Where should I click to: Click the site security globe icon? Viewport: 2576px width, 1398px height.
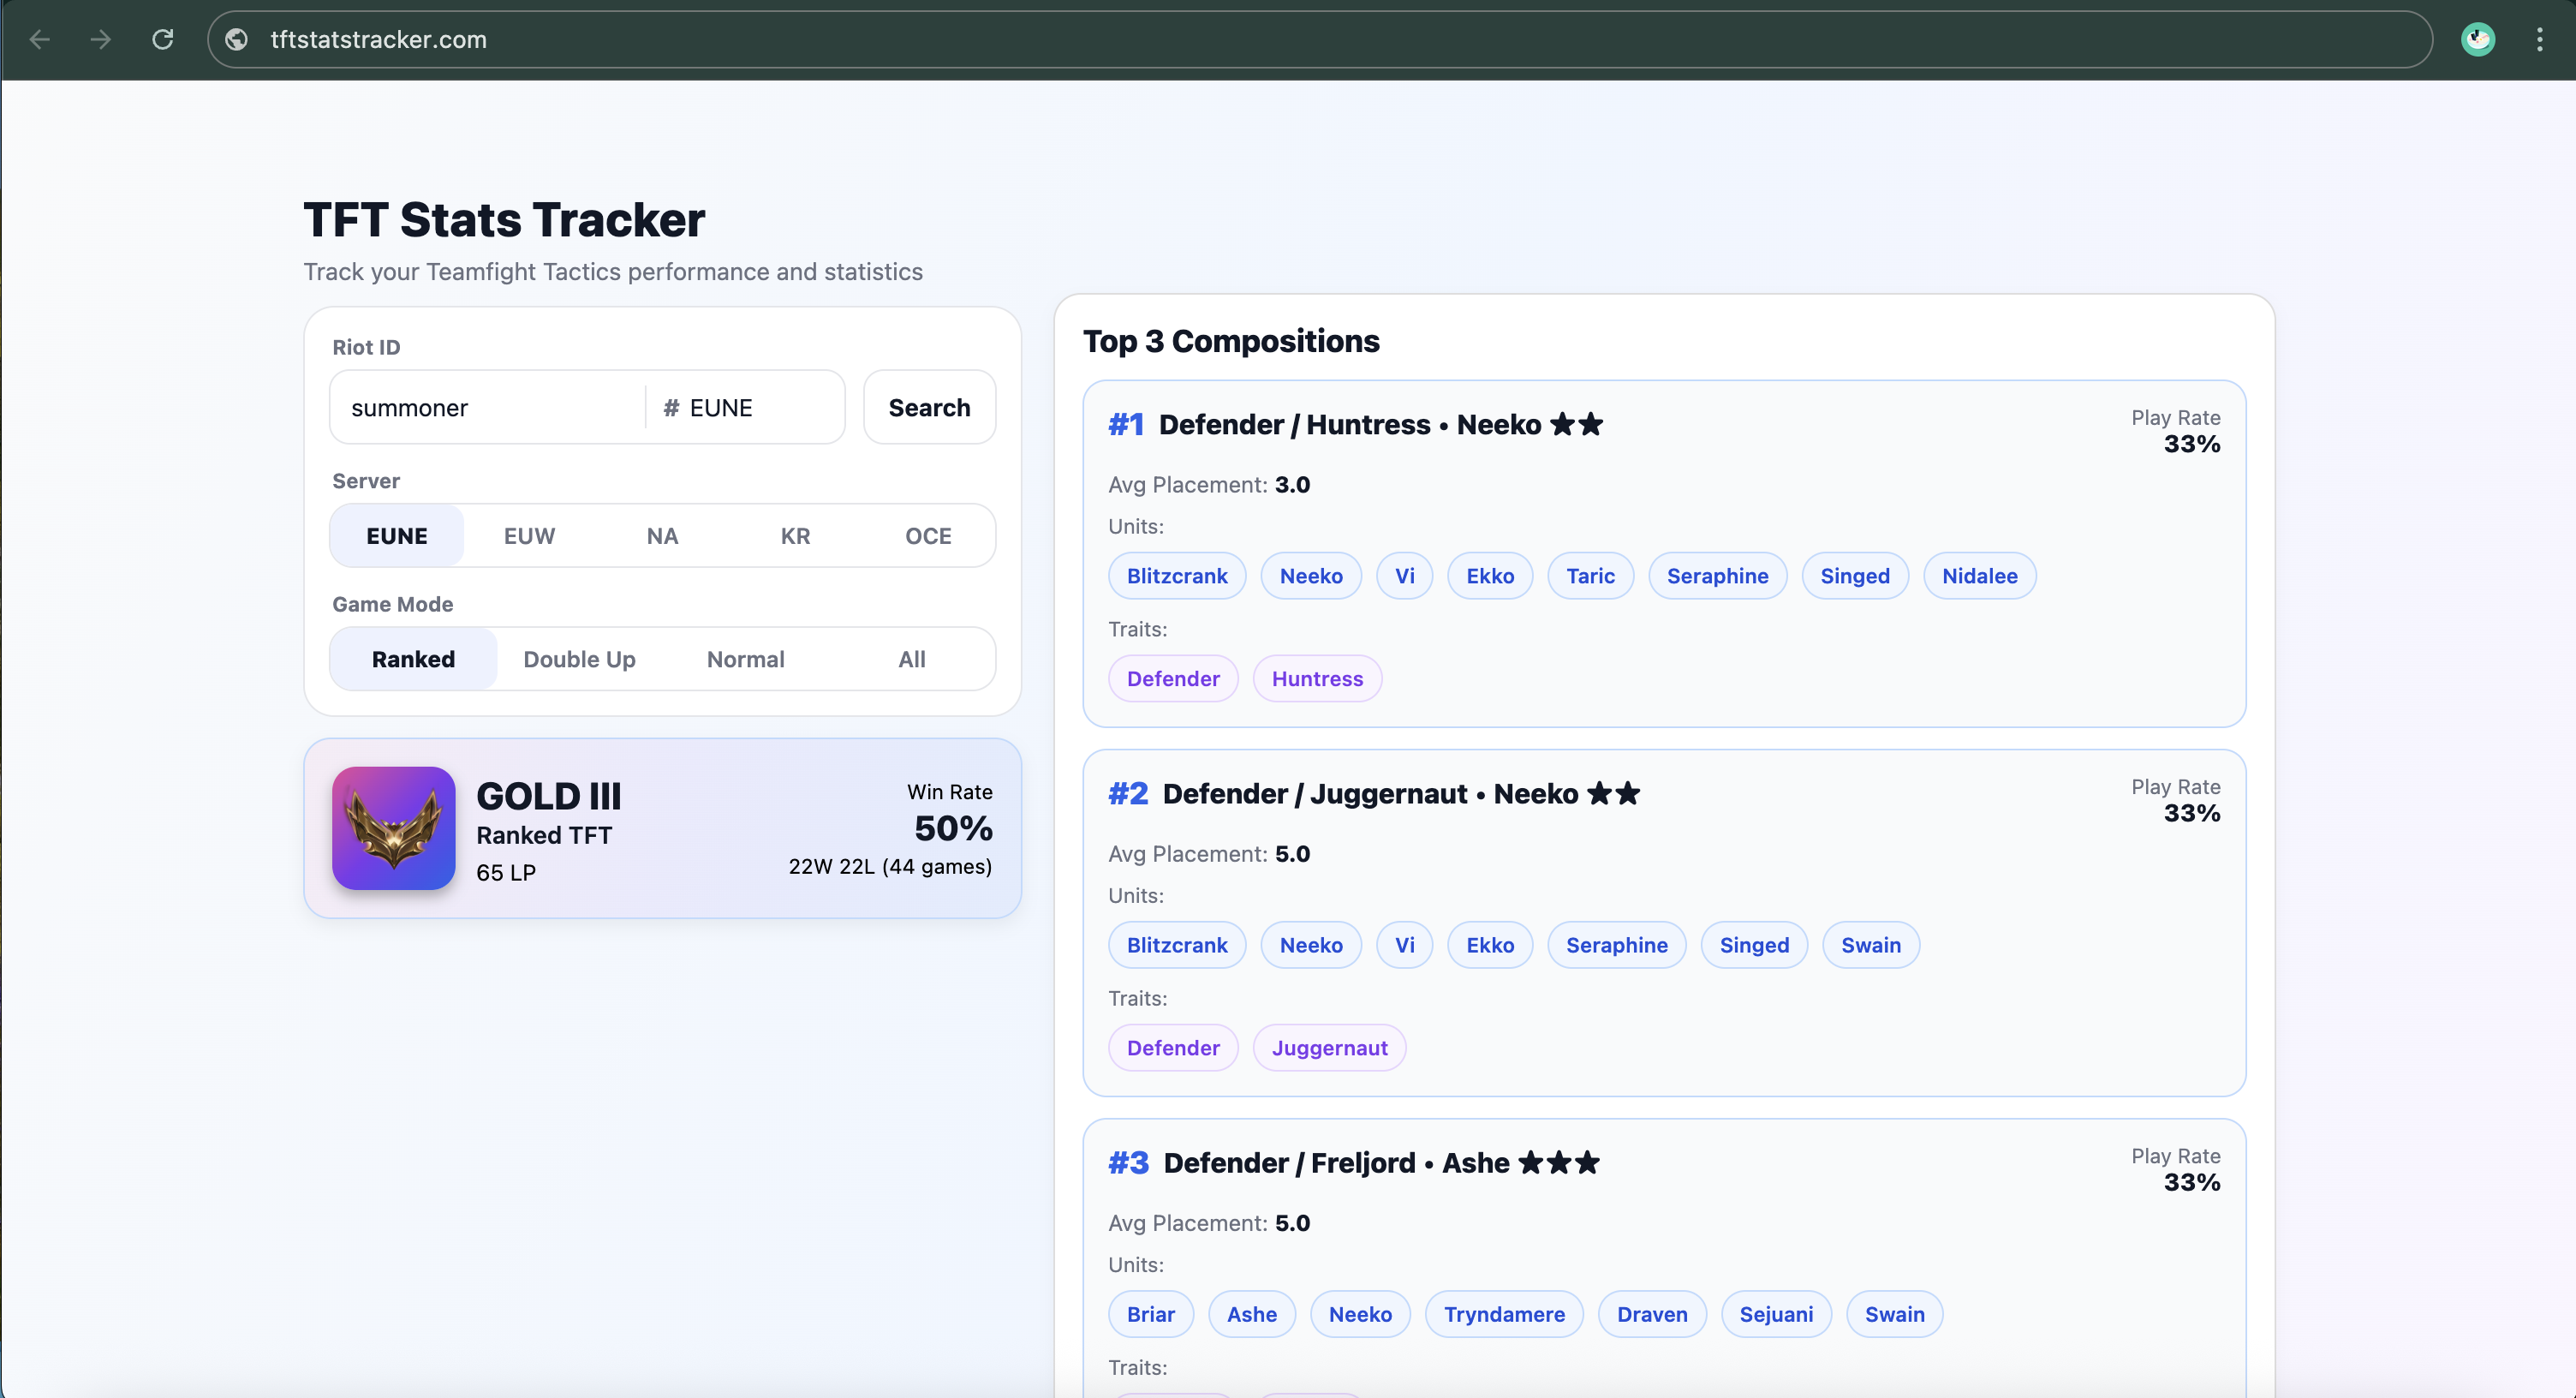pyautogui.click(x=236, y=39)
